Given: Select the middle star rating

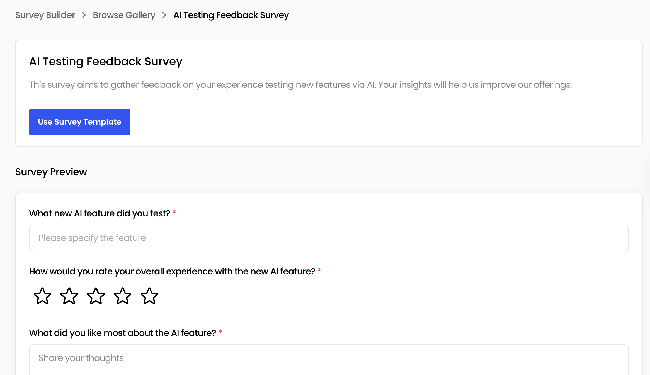Looking at the screenshot, I should tap(96, 296).
